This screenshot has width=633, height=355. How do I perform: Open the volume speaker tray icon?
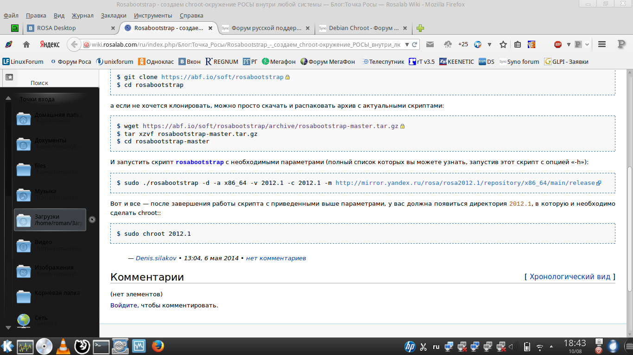click(512, 346)
